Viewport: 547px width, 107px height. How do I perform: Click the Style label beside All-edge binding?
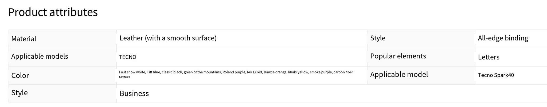378,38
